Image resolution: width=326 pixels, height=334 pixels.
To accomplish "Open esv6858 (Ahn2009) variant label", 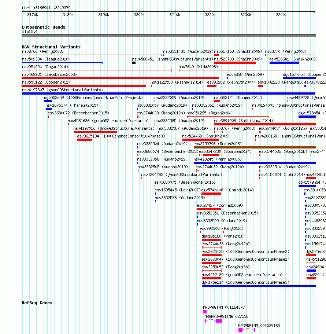I will pyautogui.click(x=245, y=74).
